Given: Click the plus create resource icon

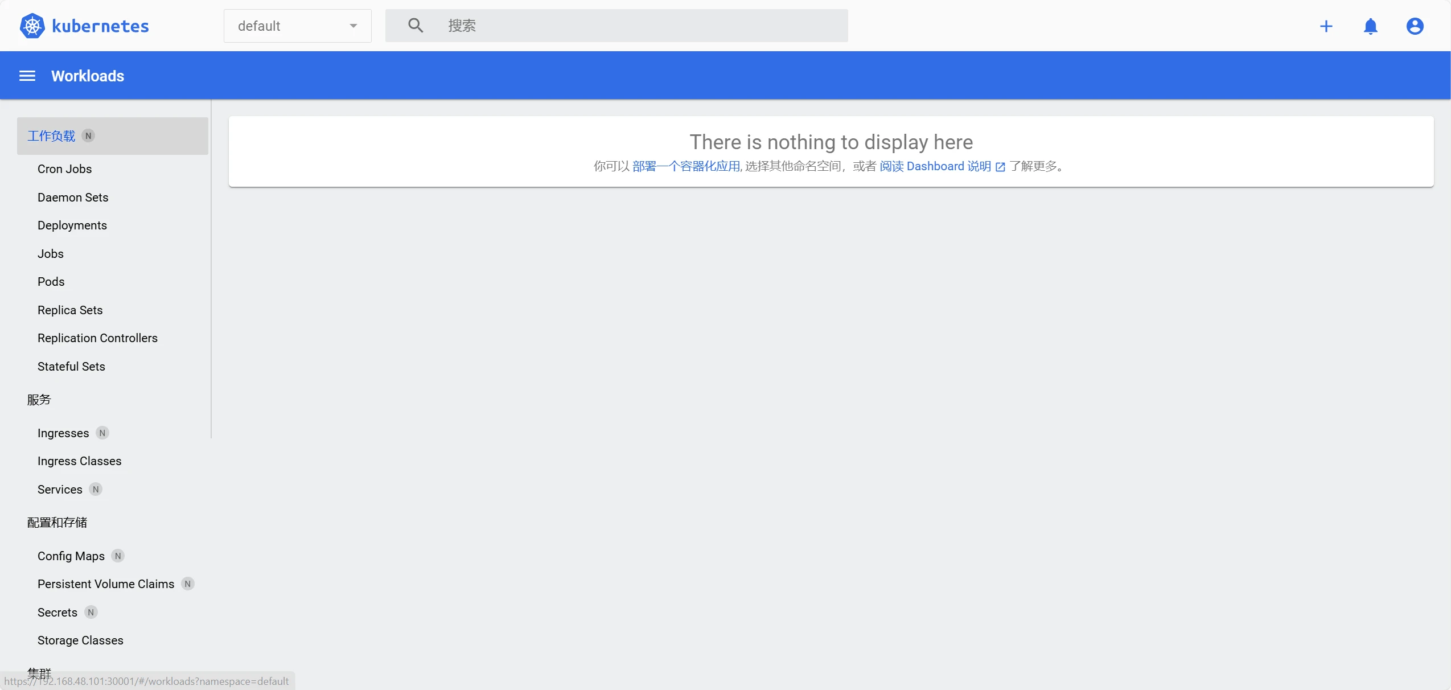Looking at the screenshot, I should pos(1326,26).
